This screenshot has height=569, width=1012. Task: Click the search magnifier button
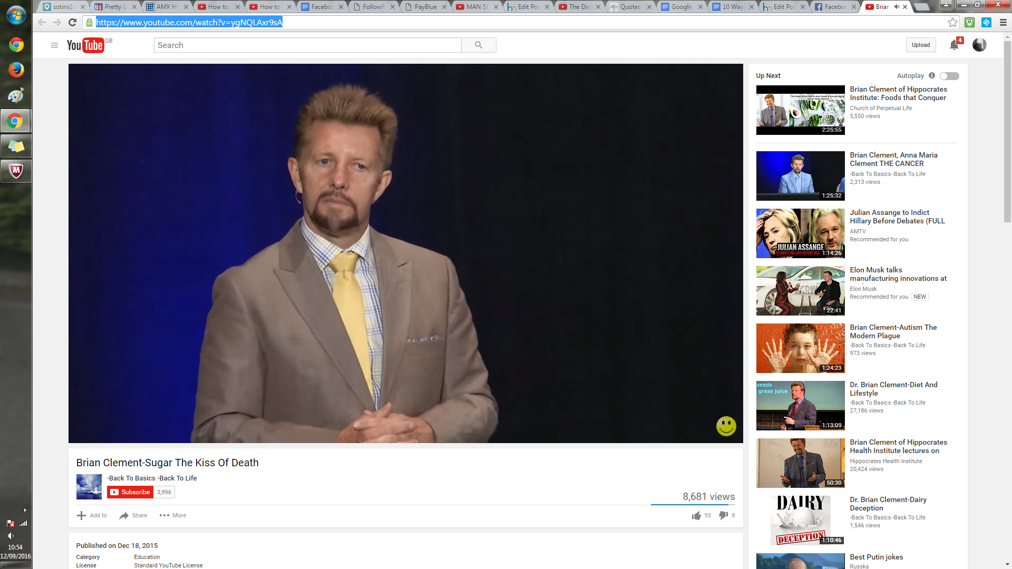pos(479,45)
